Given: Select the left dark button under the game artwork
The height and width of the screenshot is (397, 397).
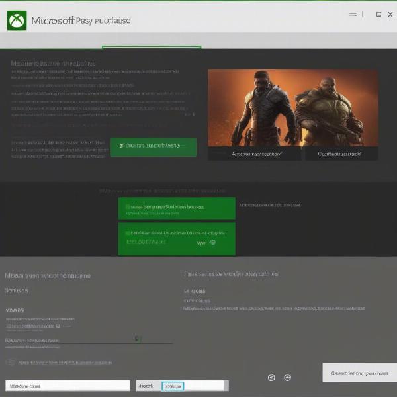Looking at the screenshot, I should (255, 154).
